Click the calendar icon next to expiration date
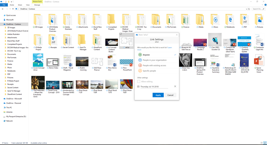 click(x=138, y=87)
